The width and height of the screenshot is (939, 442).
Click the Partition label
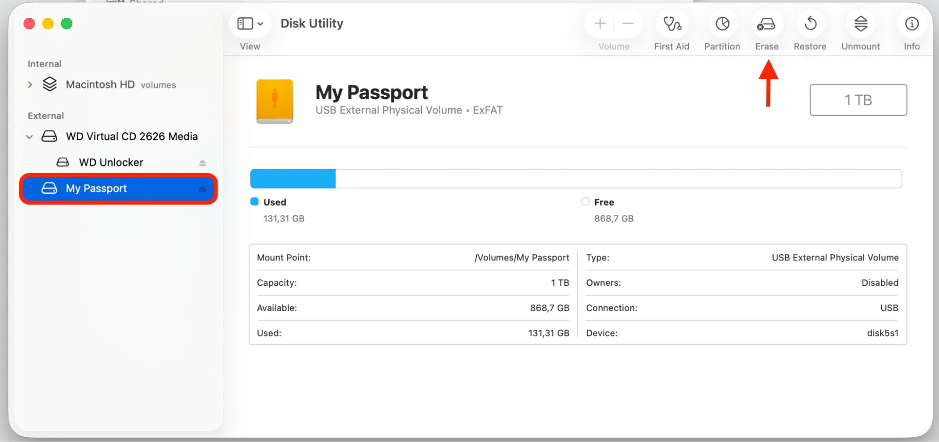pyautogui.click(x=722, y=46)
